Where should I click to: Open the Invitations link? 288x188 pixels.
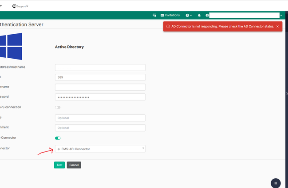(170, 15)
